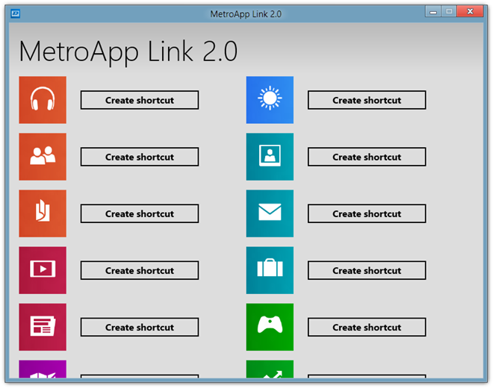Click the Music headphones tile icon

[43, 100]
